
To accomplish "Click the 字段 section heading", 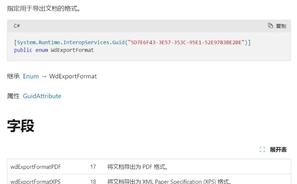I will pyautogui.click(x=20, y=126).
